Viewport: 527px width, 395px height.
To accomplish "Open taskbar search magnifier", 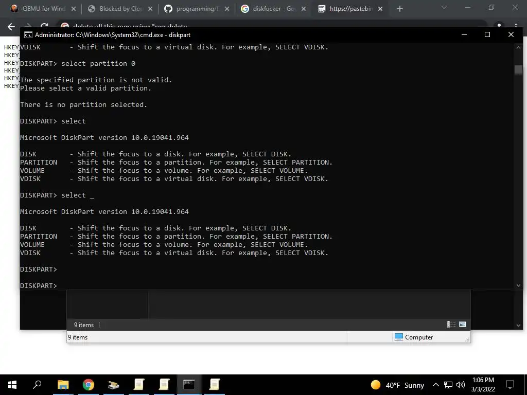I will coord(37,385).
